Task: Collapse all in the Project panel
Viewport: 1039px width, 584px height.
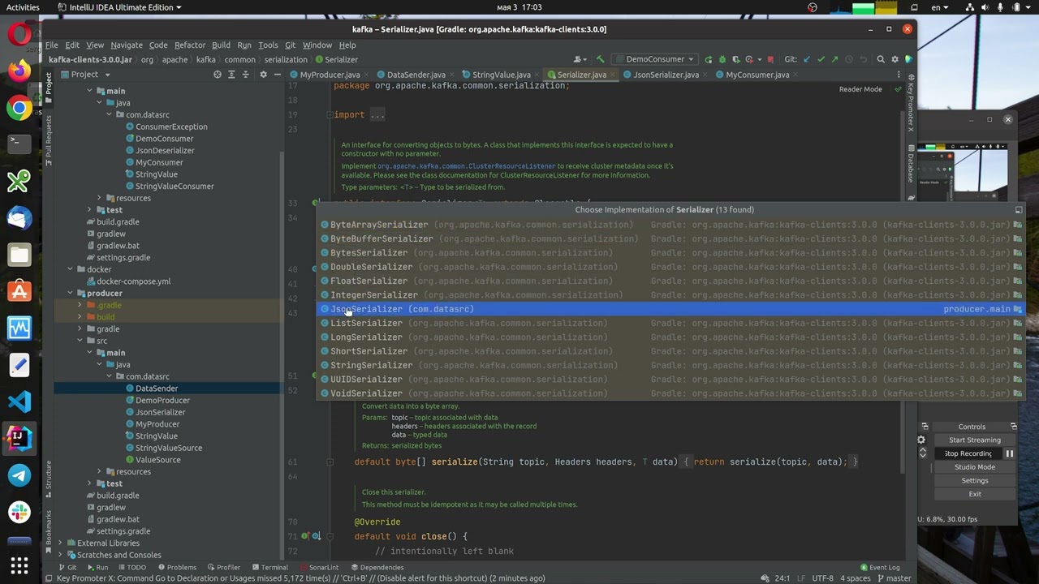Action: [245, 75]
